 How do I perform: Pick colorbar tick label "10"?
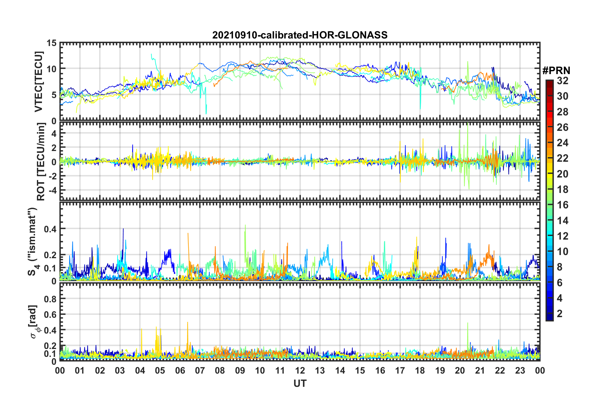click(x=562, y=252)
